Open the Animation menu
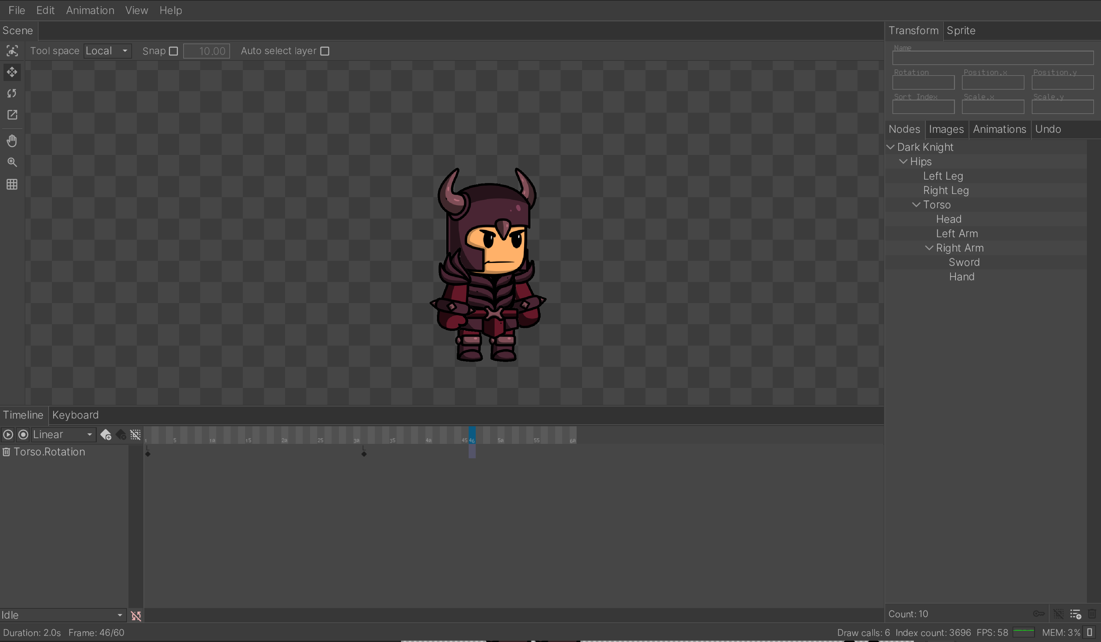Screen dimensions: 1101x642 pos(90,10)
